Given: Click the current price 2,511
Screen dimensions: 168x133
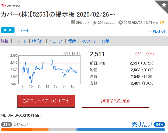Looking at the screenshot, I should tap(97, 54).
